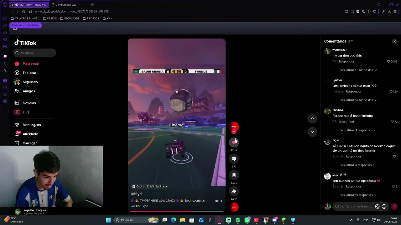
Task: Open the Amigos section
Action: [29, 91]
